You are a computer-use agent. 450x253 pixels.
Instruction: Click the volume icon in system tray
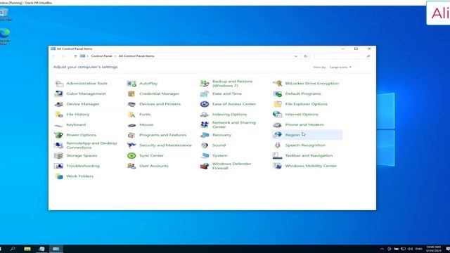click(x=411, y=249)
